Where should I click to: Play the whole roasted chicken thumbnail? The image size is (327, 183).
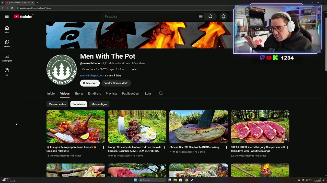(x=76, y=127)
